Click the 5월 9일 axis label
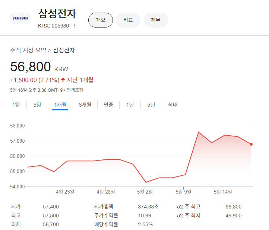269x230 pixels. pos(183,192)
